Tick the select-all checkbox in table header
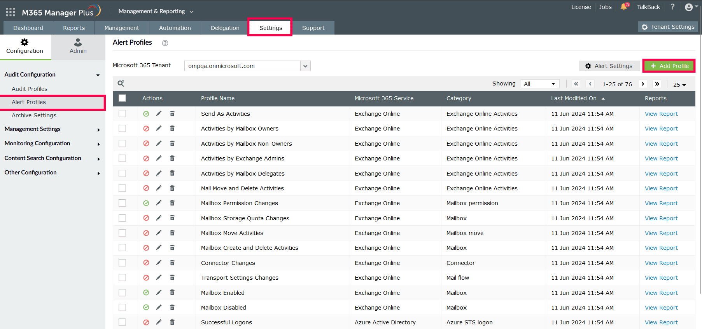This screenshot has width=702, height=329. click(x=122, y=98)
